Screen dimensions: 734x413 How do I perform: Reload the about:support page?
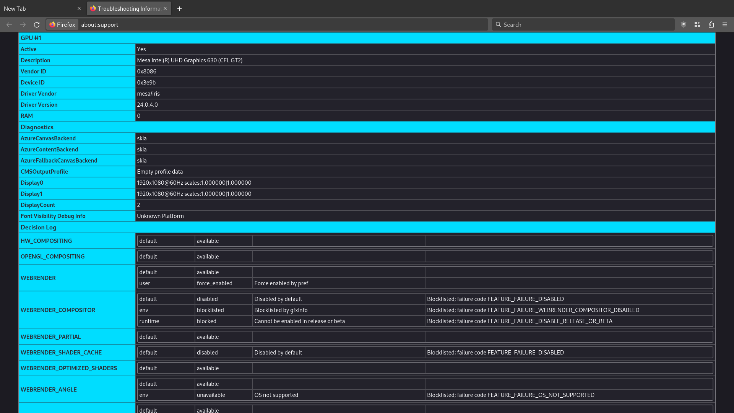[x=37, y=24]
